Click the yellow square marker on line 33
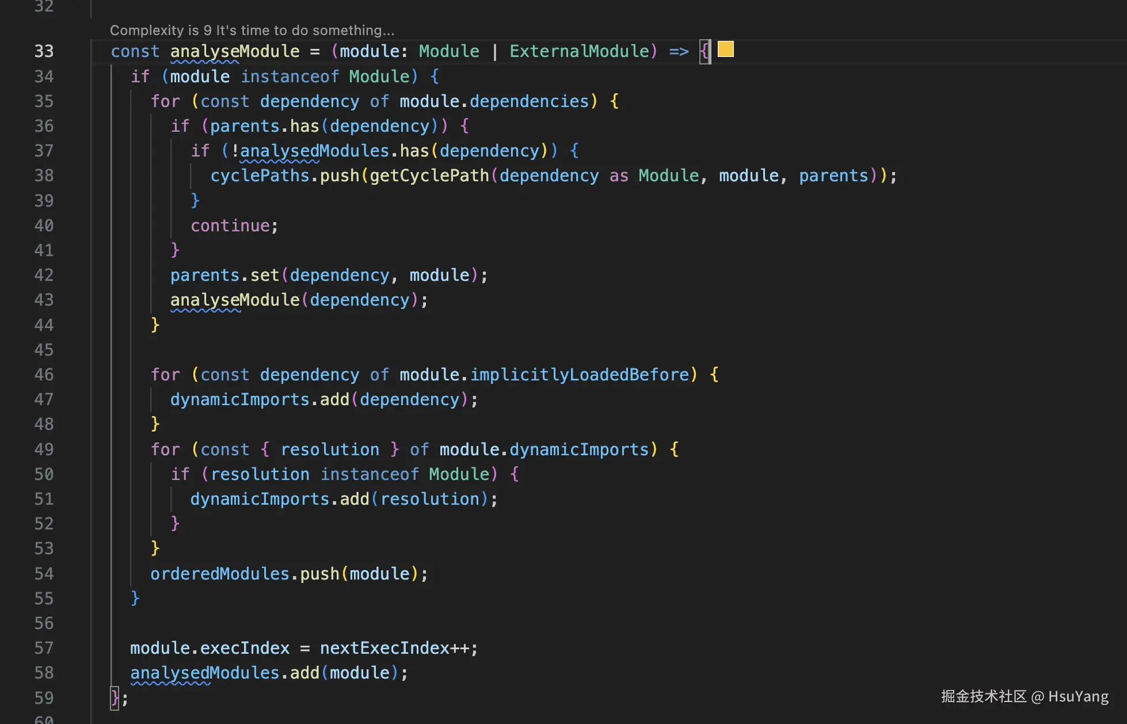The width and height of the screenshot is (1127, 724). point(726,49)
